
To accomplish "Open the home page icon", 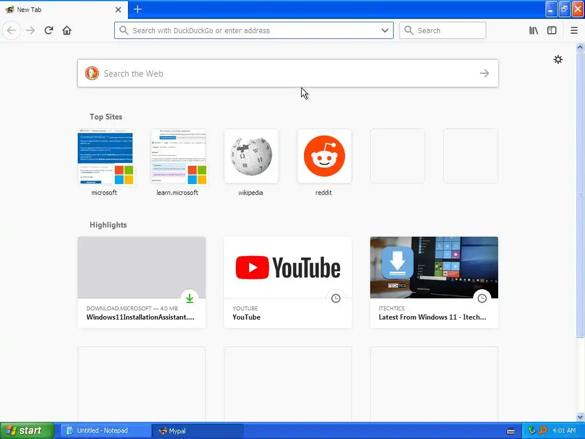I will [67, 30].
